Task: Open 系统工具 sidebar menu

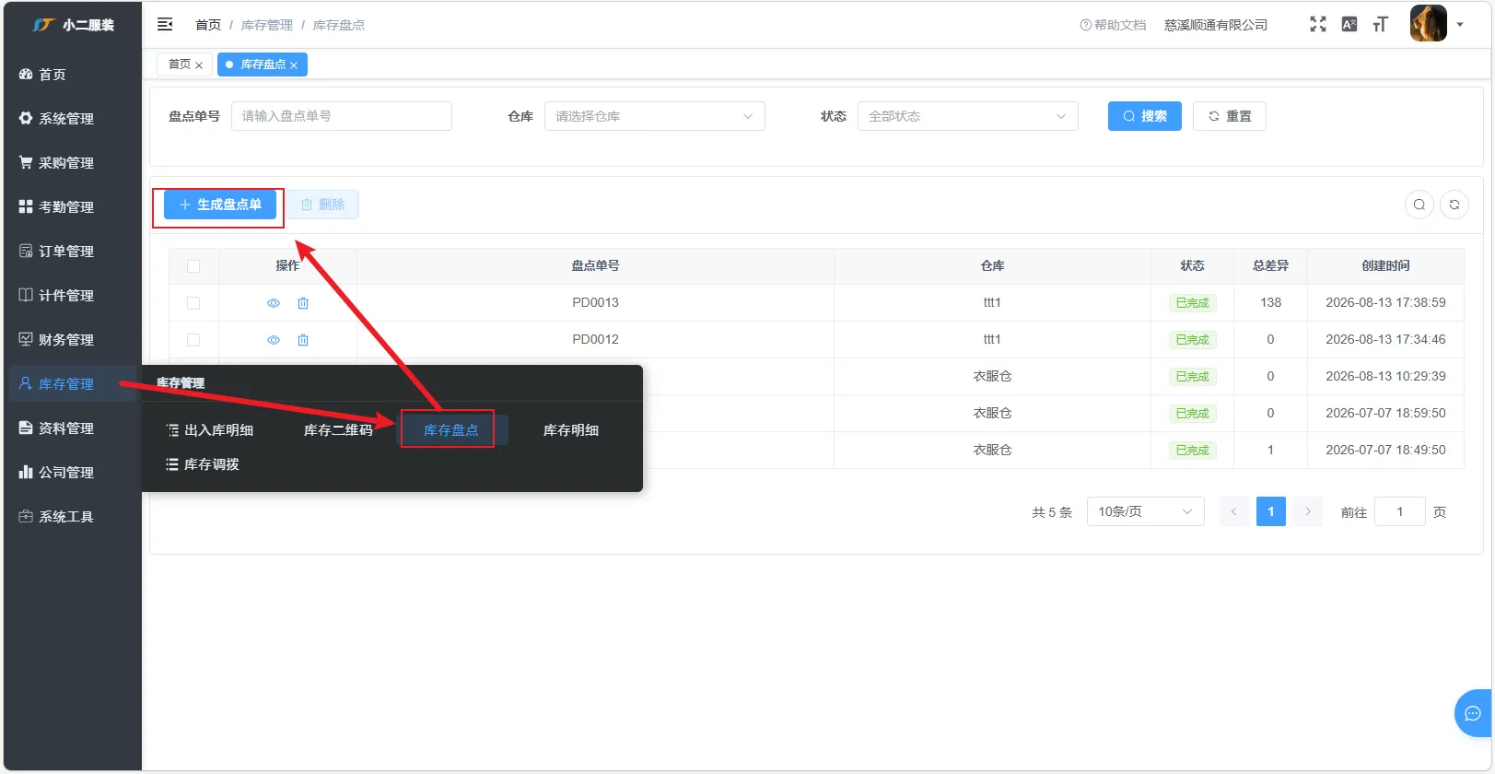Action: point(73,517)
